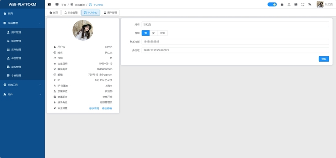Click the shield icon beside 安全设置
The height and width of the screenshot is (158, 336).
coord(55,108)
